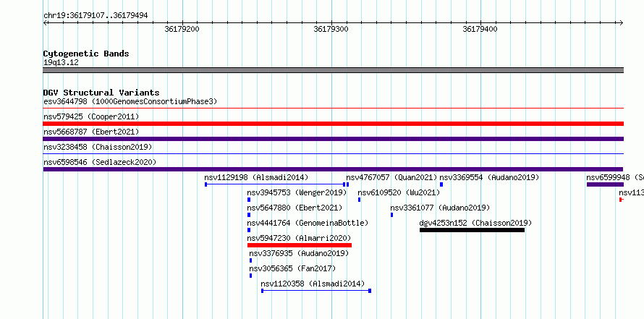Click the 19q13.12 band label
The height and width of the screenshot is (319, 644).
point(61,63)
